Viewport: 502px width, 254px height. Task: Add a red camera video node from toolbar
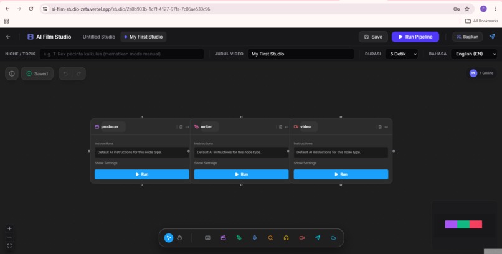pos(301,238)
